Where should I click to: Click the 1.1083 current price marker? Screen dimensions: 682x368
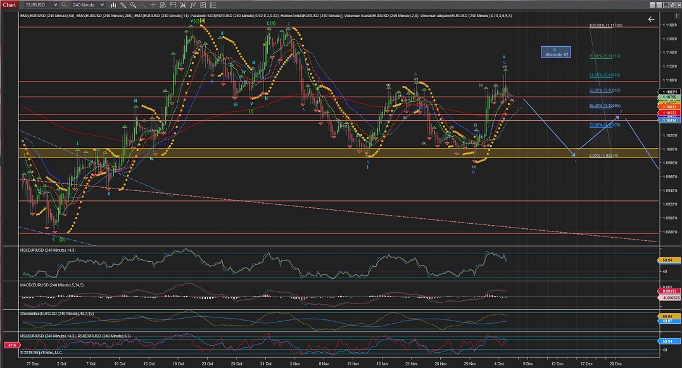(x=669, y=92)
